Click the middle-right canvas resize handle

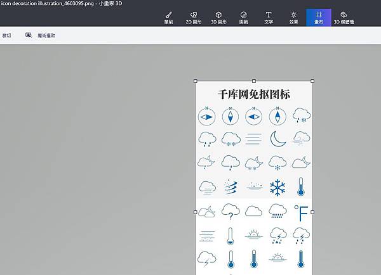312,212
